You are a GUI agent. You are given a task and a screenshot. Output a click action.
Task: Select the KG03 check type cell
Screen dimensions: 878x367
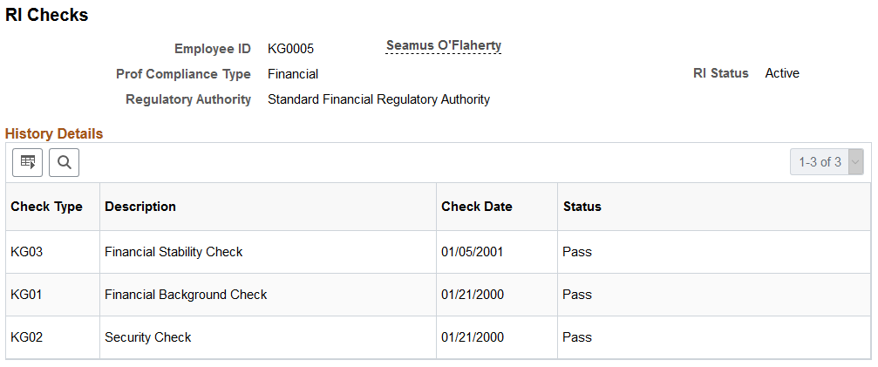pyautogui.click(x=27, y=252)
